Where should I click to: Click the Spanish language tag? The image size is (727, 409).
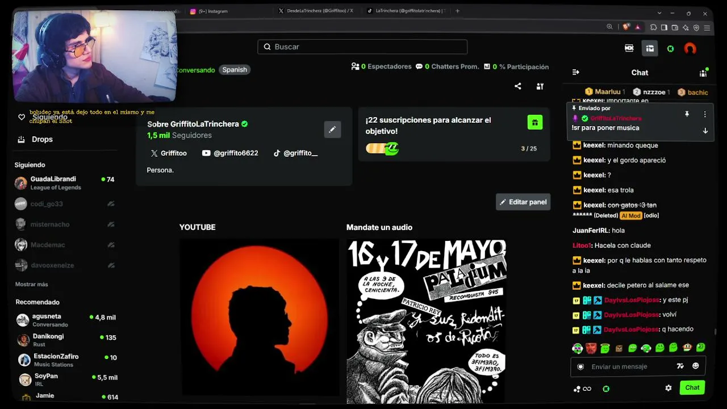tap(235, 70)
